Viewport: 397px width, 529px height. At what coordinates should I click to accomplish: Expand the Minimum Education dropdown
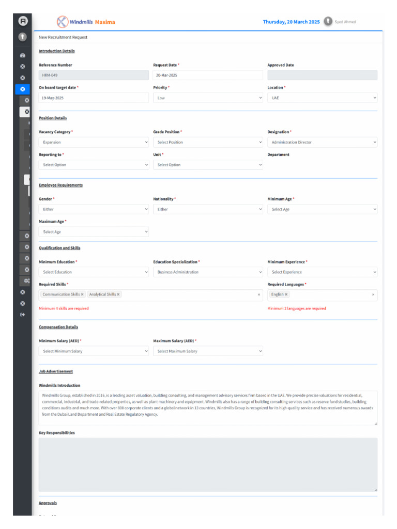coord(94,272)
